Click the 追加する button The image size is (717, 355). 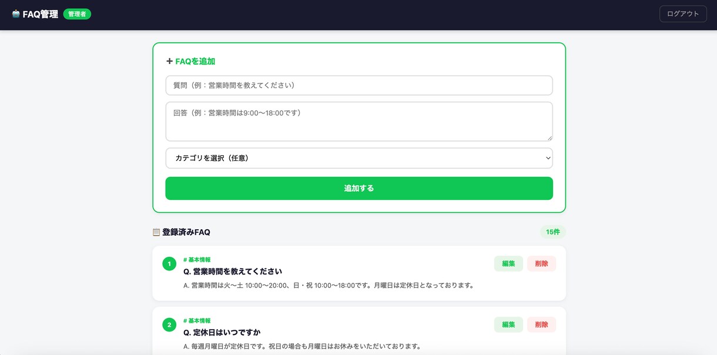[359, 188]
